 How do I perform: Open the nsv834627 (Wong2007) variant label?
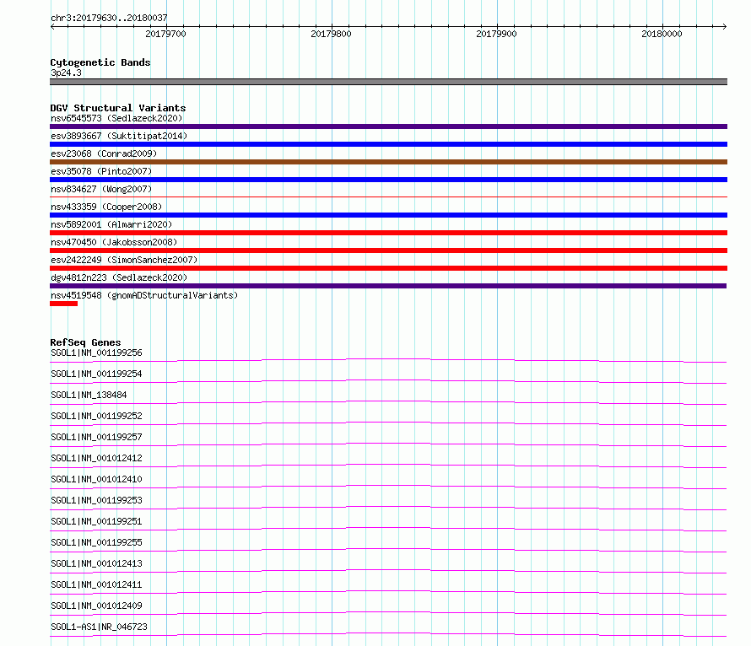[101, 189]
